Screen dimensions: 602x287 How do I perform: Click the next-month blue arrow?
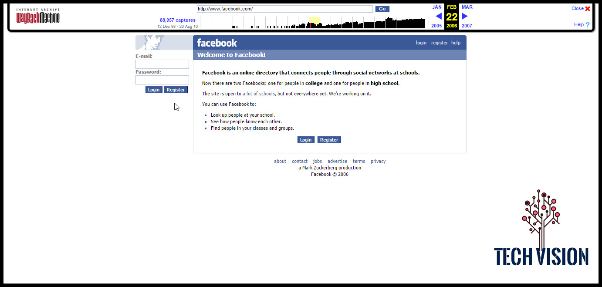(464, 16)
